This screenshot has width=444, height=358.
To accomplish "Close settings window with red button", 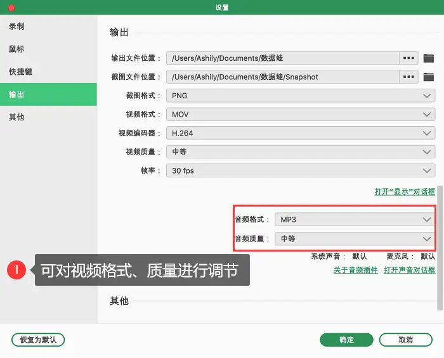I will tap(11, 8).
